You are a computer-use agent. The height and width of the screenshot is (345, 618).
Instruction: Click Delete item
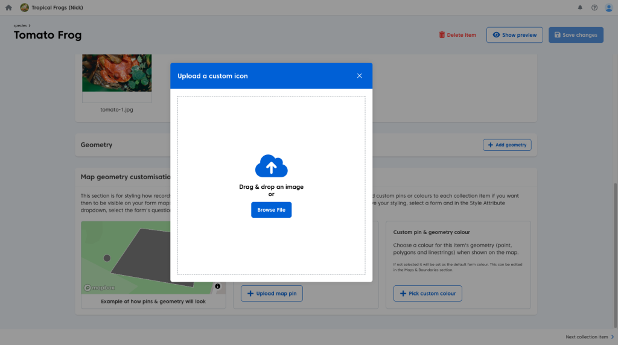click(x=457, y=35)
